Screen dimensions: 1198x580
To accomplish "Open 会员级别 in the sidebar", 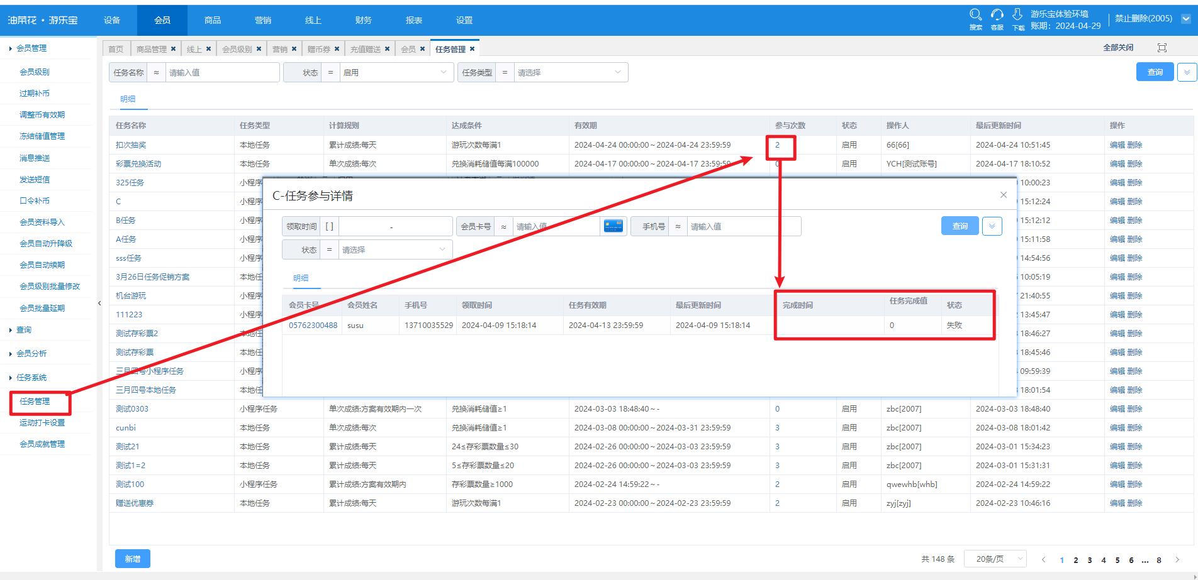I will point(35,72).
